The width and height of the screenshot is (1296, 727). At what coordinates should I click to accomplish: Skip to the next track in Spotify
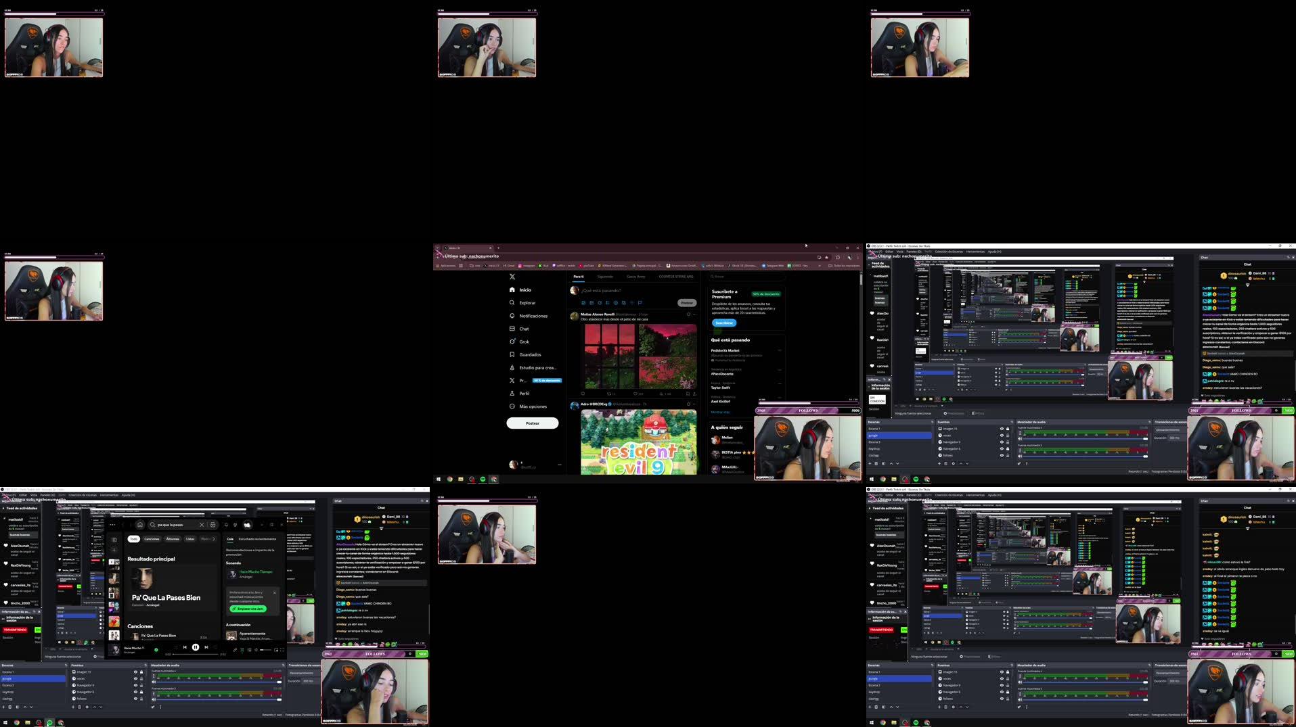click(x=206, y=647)
